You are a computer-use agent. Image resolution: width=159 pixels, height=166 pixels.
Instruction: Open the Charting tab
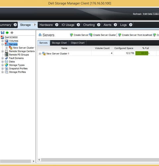89,25
